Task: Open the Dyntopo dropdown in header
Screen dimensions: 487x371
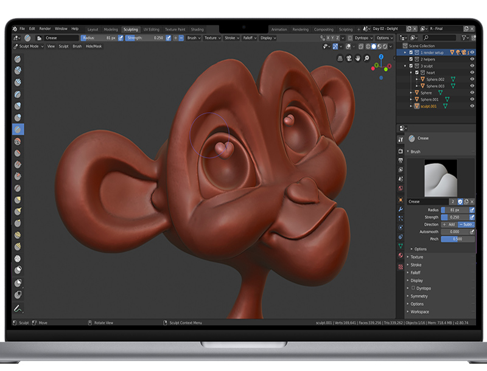Action: (x=363, y=38)
